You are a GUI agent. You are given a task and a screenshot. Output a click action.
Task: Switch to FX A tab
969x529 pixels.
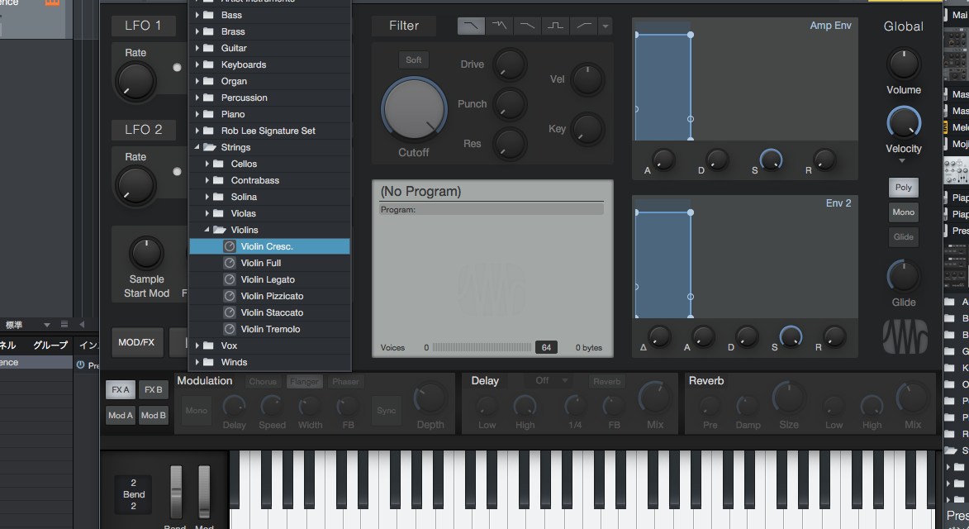(121, 390)
